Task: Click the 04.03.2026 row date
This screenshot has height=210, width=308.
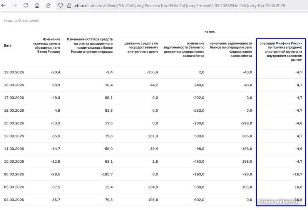Action: [14, 200]
